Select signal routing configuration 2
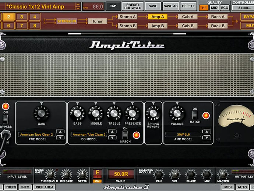This screenshot has height=191, width=254. [8, 17]
